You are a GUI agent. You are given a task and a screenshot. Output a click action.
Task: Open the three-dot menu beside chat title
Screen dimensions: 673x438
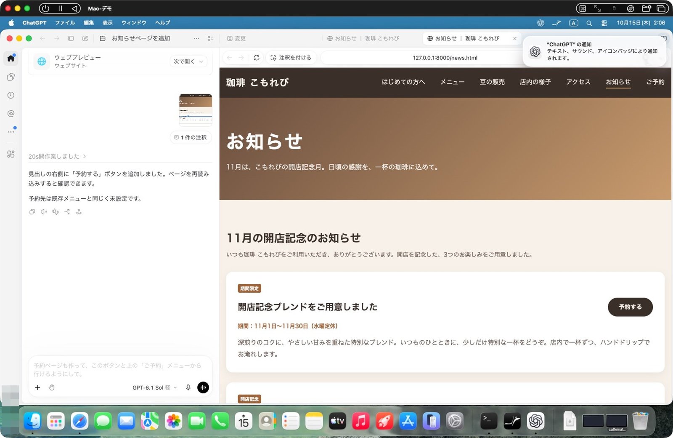(196, 38)
